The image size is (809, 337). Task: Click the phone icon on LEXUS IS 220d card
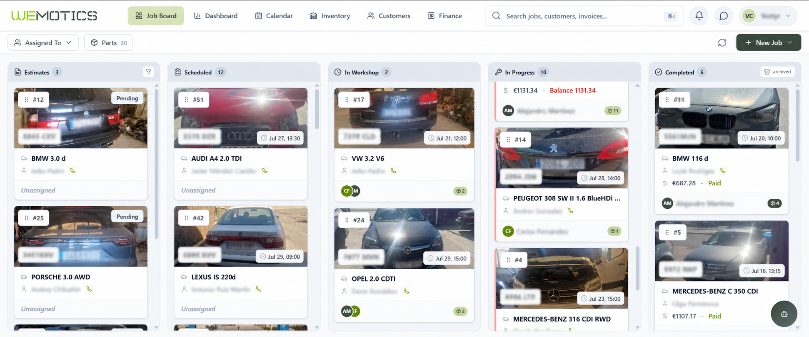pos(259,289)
